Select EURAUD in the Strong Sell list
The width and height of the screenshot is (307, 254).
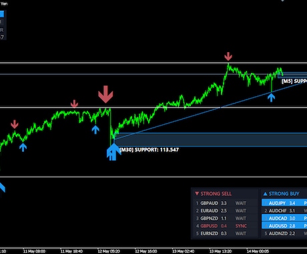point(209,211)
